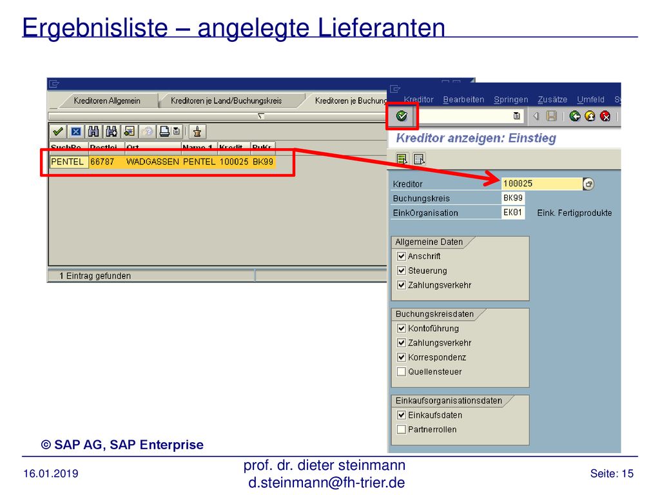The height and width of the screenshot is (495, 660).
Task: Uncheck the Kontoführung checkbox
Action: pos(402,328)
